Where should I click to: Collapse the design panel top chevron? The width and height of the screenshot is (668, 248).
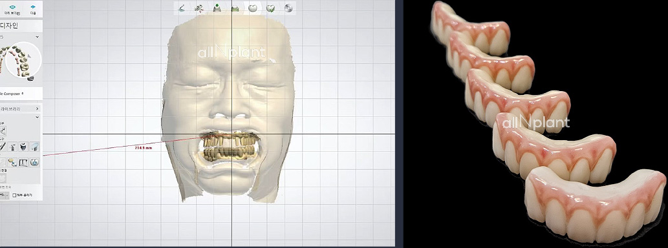[x=37, y=37]
